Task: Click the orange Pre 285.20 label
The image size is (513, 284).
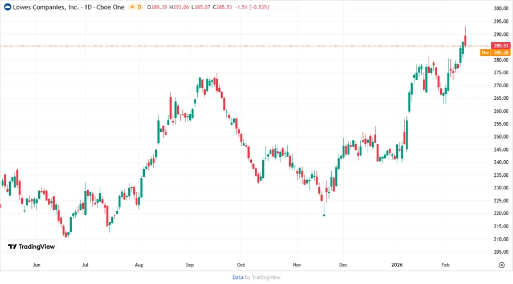Action: [x=495, y=52]
